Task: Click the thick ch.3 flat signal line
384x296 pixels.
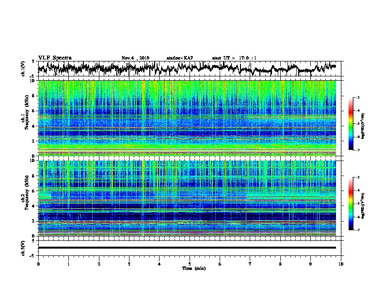Action: (x=187, y=248)
